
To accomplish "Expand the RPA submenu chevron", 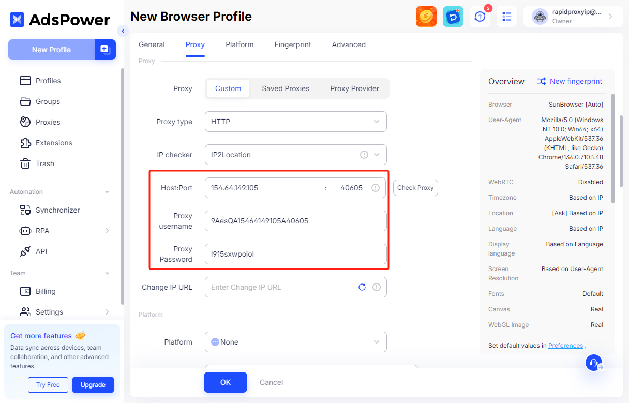I will (x=107, y=231).
